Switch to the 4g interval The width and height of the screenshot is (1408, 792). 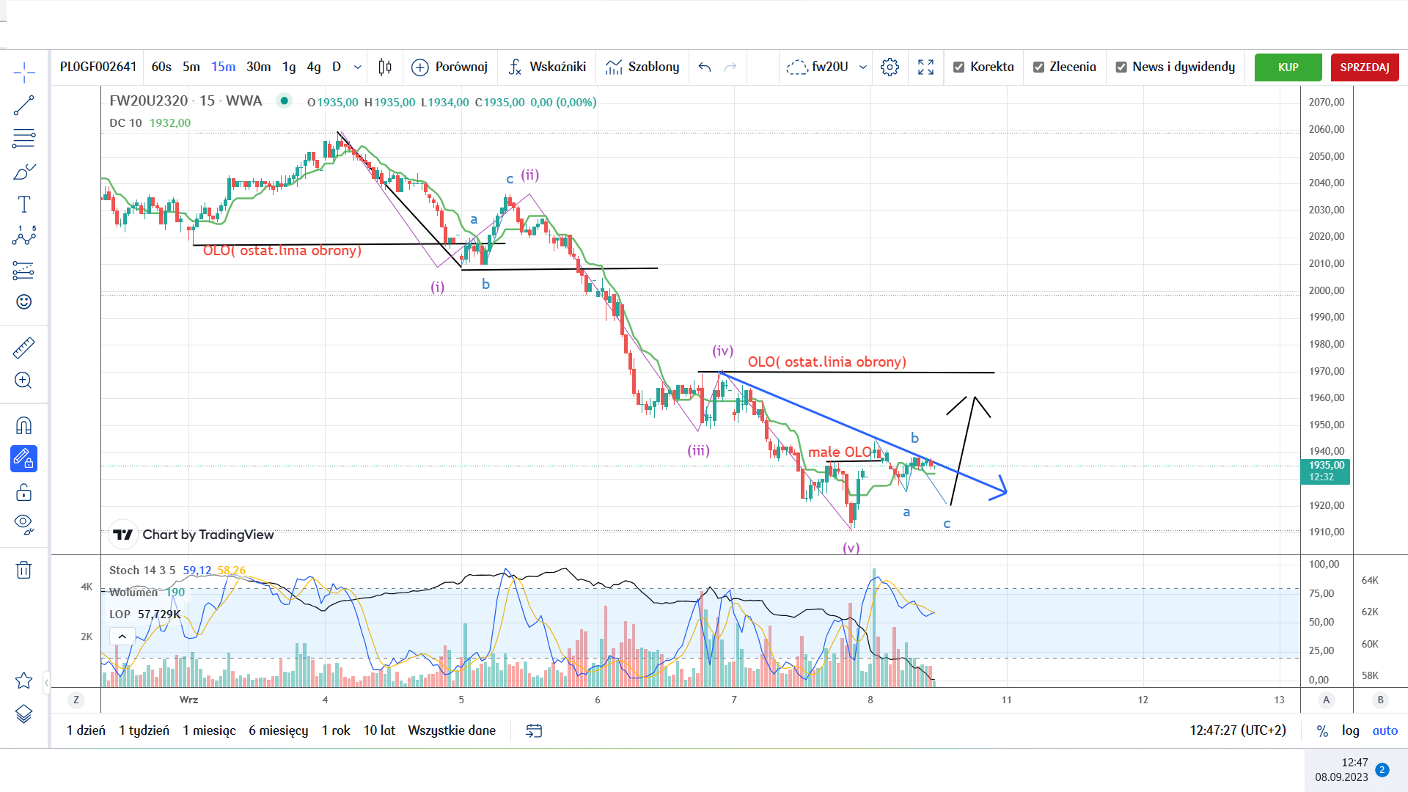pos(314,67)
